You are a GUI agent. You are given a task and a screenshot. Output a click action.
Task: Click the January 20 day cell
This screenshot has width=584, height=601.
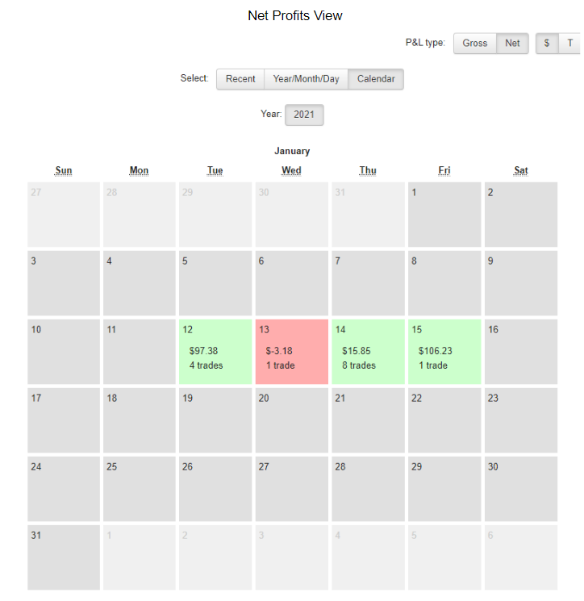[x=291, y=420]
